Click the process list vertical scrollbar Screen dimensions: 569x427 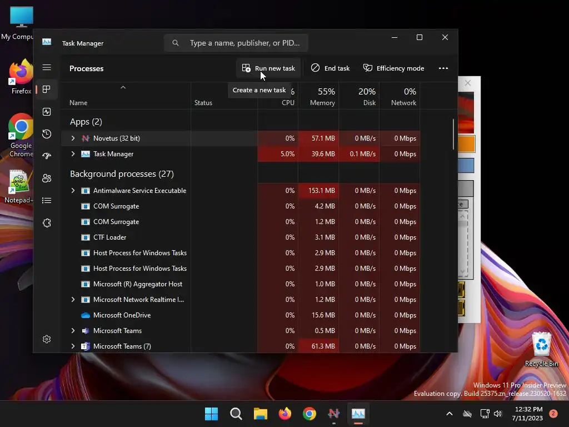click(x=453, y=135)
